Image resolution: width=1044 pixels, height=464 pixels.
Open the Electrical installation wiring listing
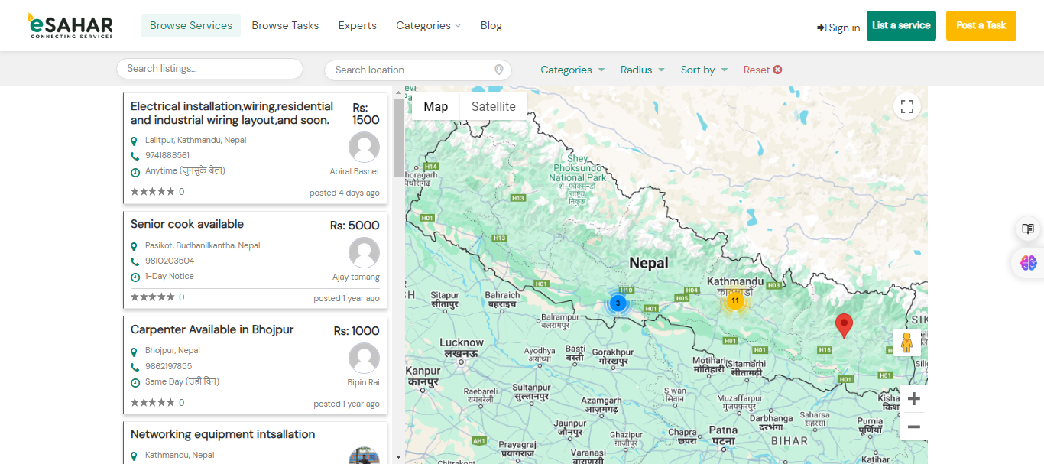coord(232,113)
